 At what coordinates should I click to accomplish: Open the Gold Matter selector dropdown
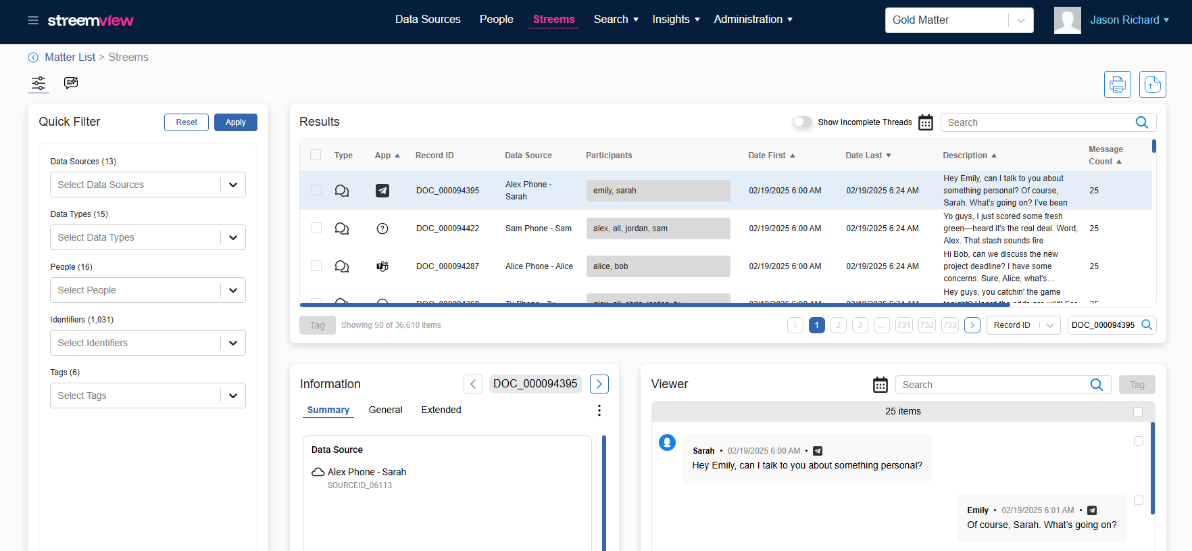(960, 20)
